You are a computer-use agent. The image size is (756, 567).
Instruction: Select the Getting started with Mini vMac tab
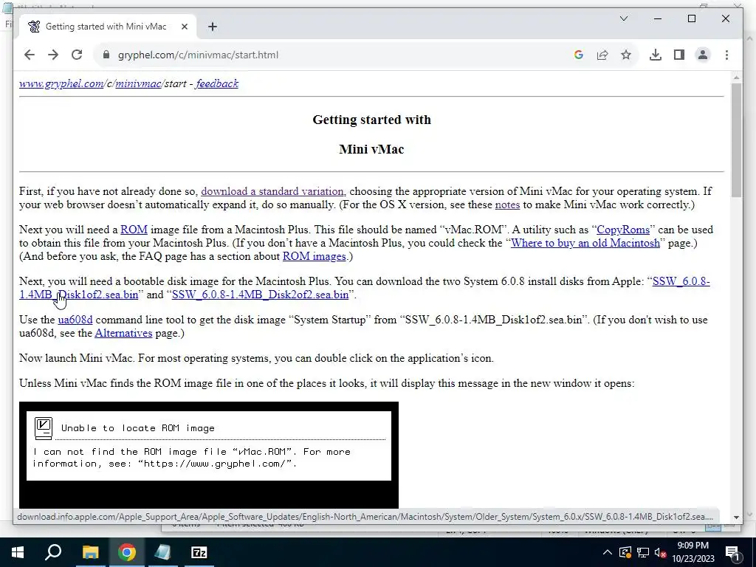point(107,27)
